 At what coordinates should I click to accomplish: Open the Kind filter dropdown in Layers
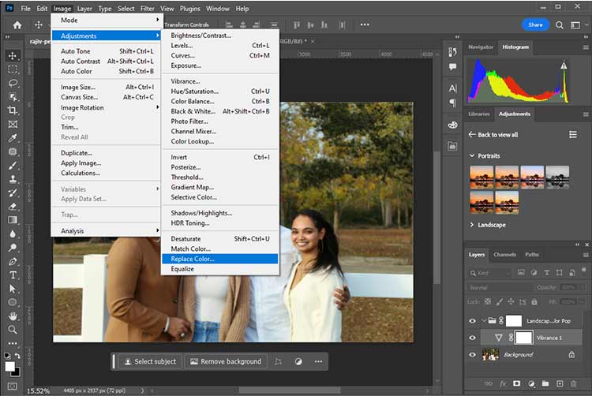(489, 273)
